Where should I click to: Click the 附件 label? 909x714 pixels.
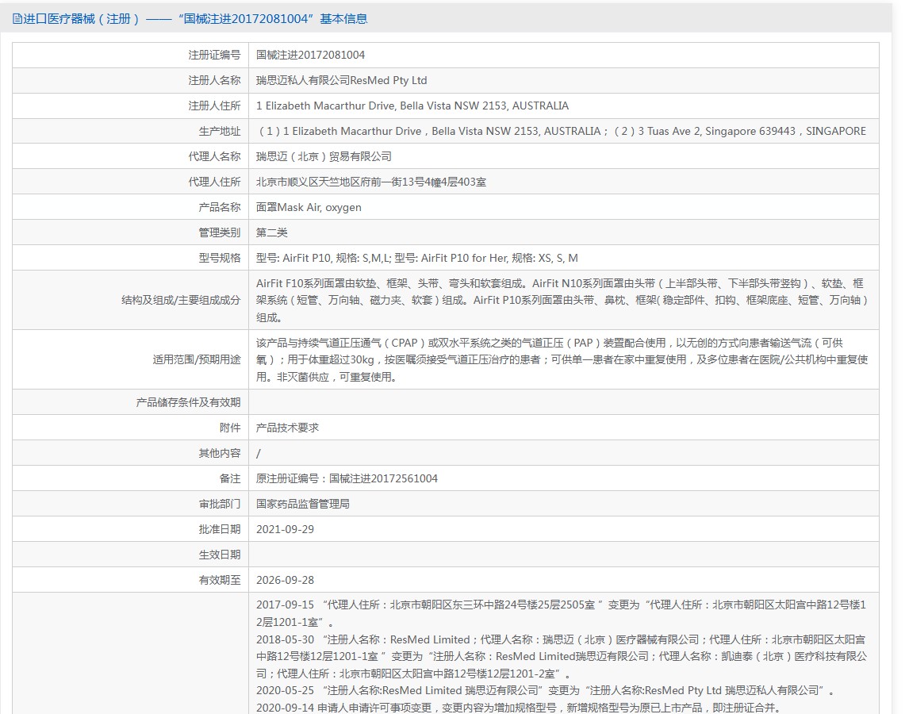tap(229, 428)
